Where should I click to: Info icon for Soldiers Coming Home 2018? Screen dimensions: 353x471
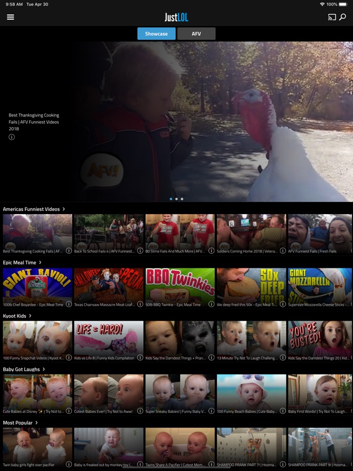click(283, 250)
